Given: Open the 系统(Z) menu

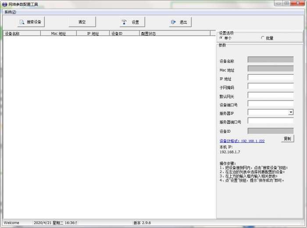Looking at the screenshot, I should (11, 12).
